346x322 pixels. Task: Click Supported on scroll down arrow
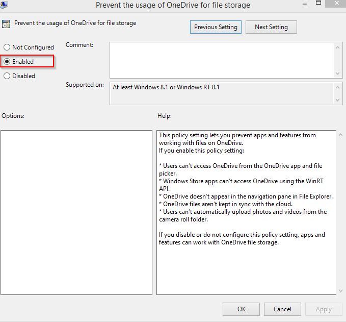[x=337, y=100]
